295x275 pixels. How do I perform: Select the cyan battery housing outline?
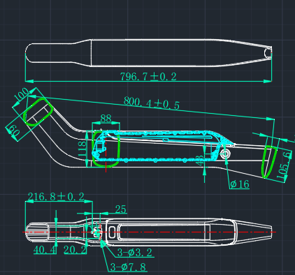point(163,146)
